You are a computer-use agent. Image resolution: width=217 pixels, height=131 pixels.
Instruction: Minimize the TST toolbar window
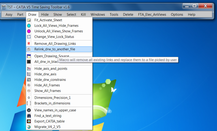coord(187,6)
